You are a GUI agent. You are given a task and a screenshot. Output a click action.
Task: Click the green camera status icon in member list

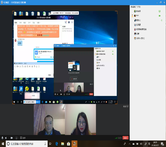(x=160, y=16)
